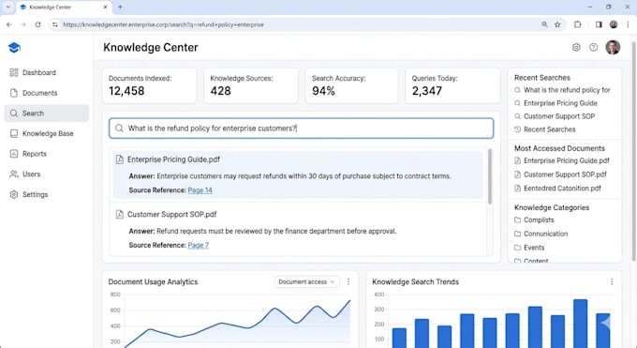Screen dimensions: 637x348
Task: Click the magnifier icon inside the search box
Action: point(119,129)
